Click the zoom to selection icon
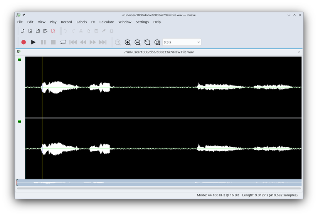This screenshot has width=318, height=216. (x=118, y=42)
